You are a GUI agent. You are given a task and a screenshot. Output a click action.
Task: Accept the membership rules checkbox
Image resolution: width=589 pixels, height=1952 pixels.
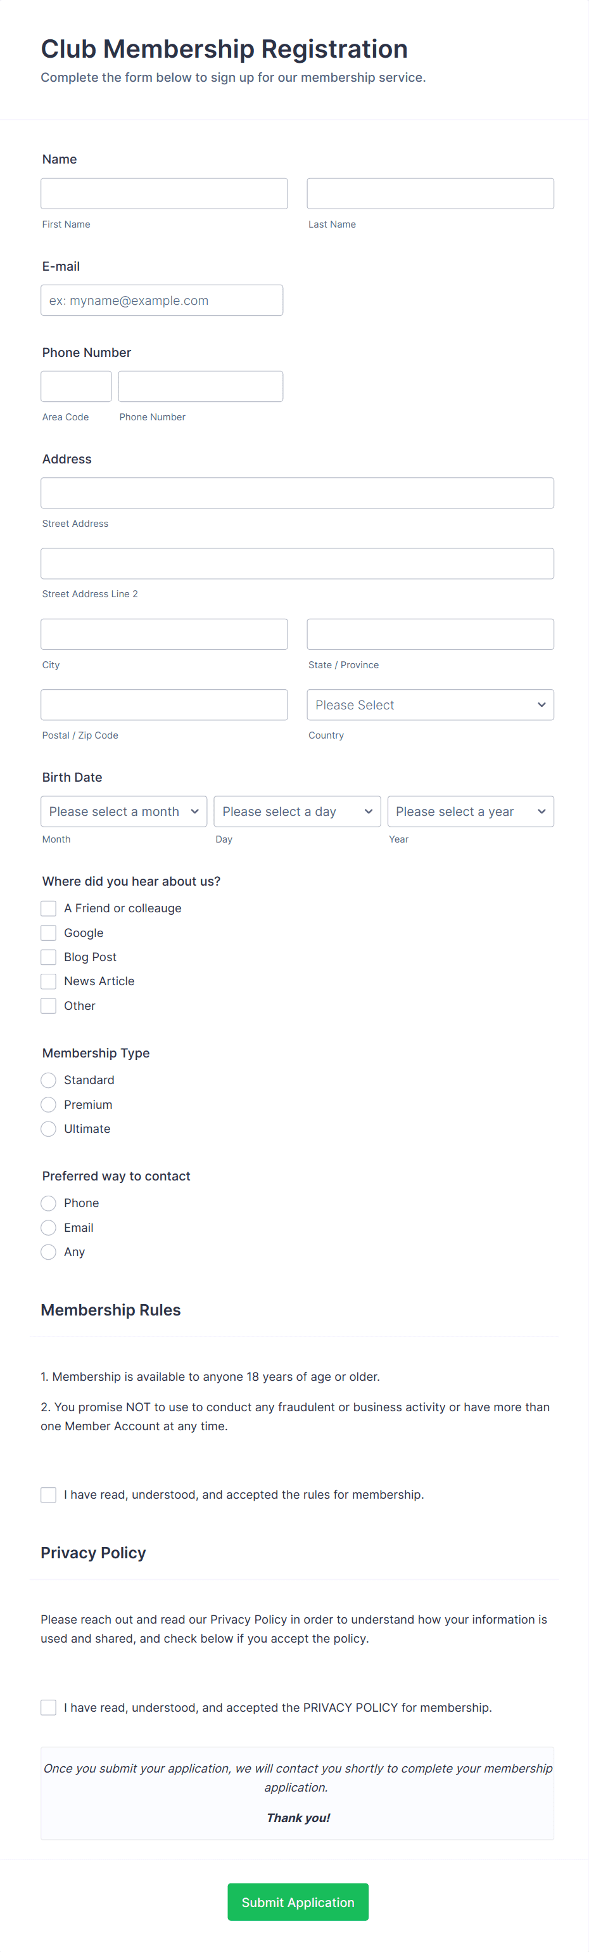tap(47, 1494)
